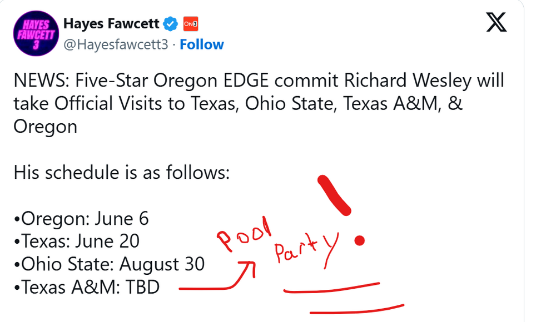The height and width of the screenshot is (322, 556).
Task: Click the lower red underline stroke
Action: click(x=356, y=308)
